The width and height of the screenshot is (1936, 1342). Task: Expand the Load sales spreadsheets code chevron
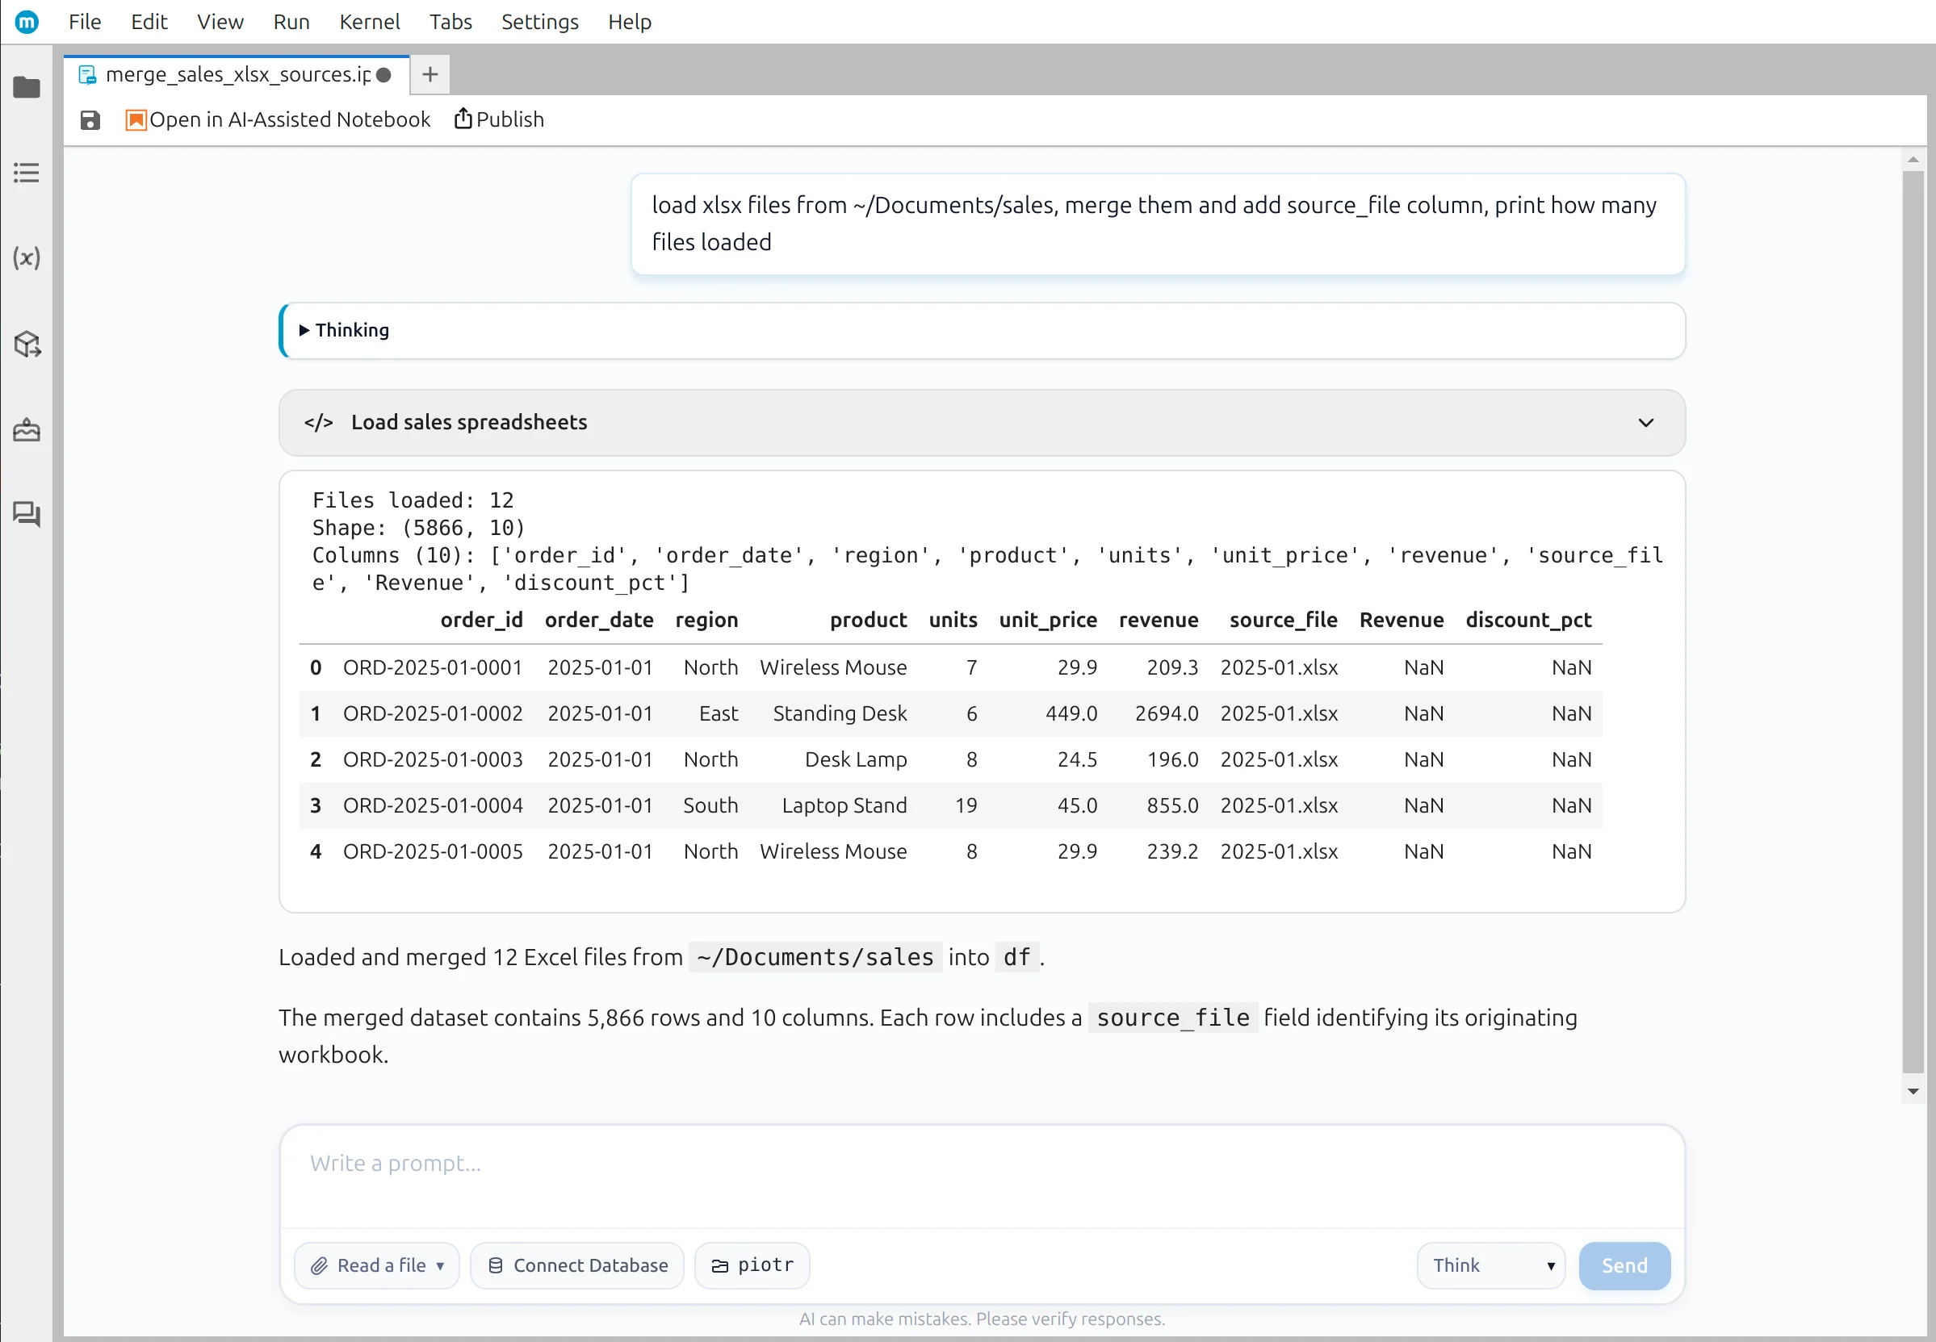[1646, 422]
